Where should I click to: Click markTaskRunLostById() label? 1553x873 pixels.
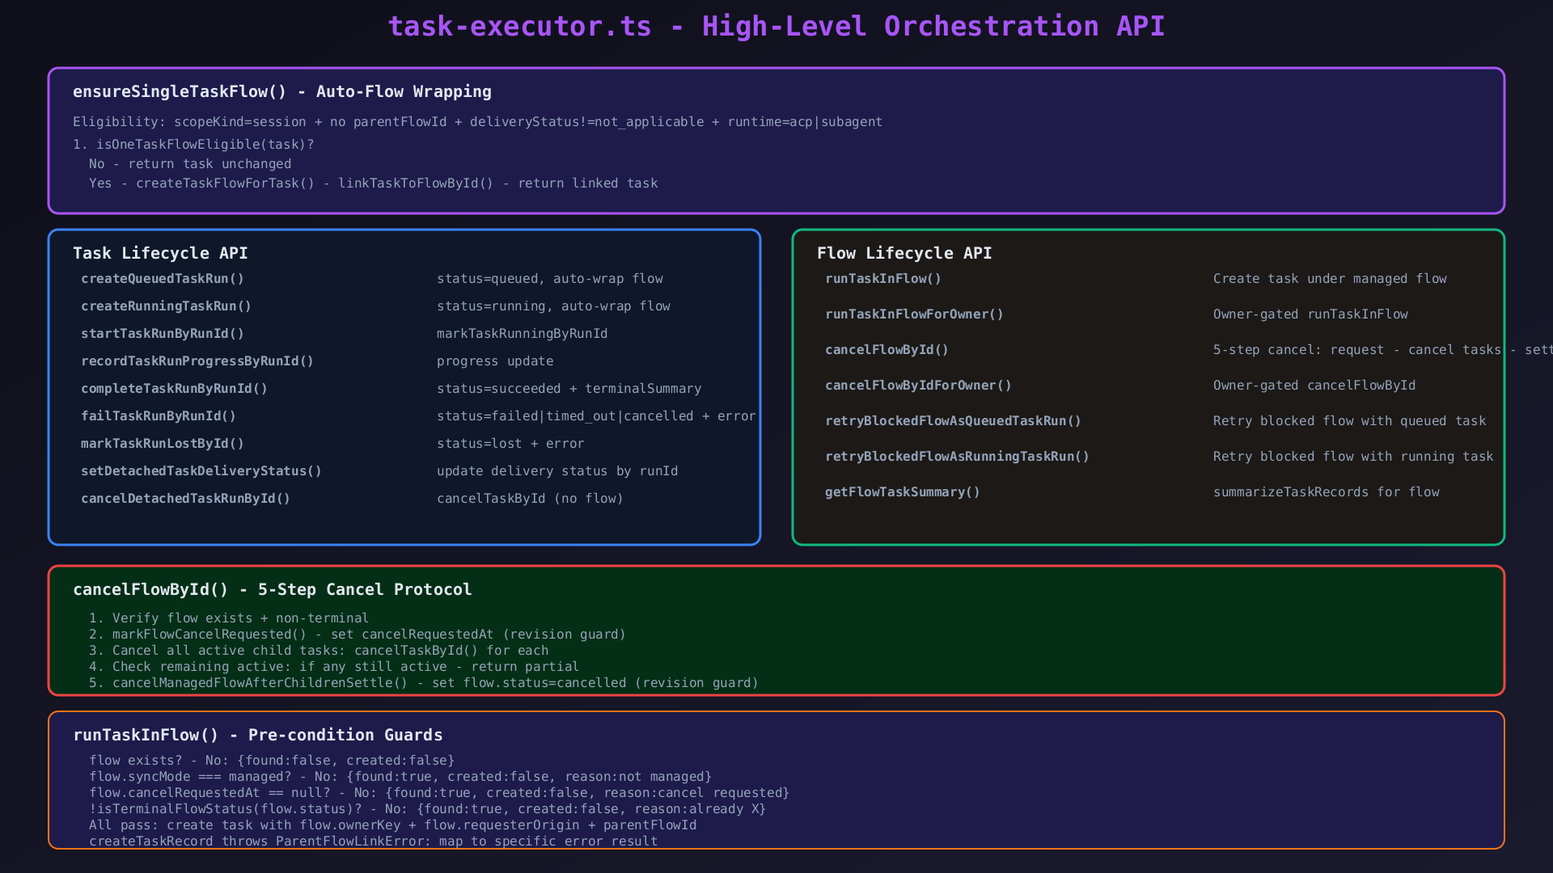pyautogui.click(x=163, y=444)
